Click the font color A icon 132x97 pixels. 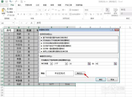point(41,14)
